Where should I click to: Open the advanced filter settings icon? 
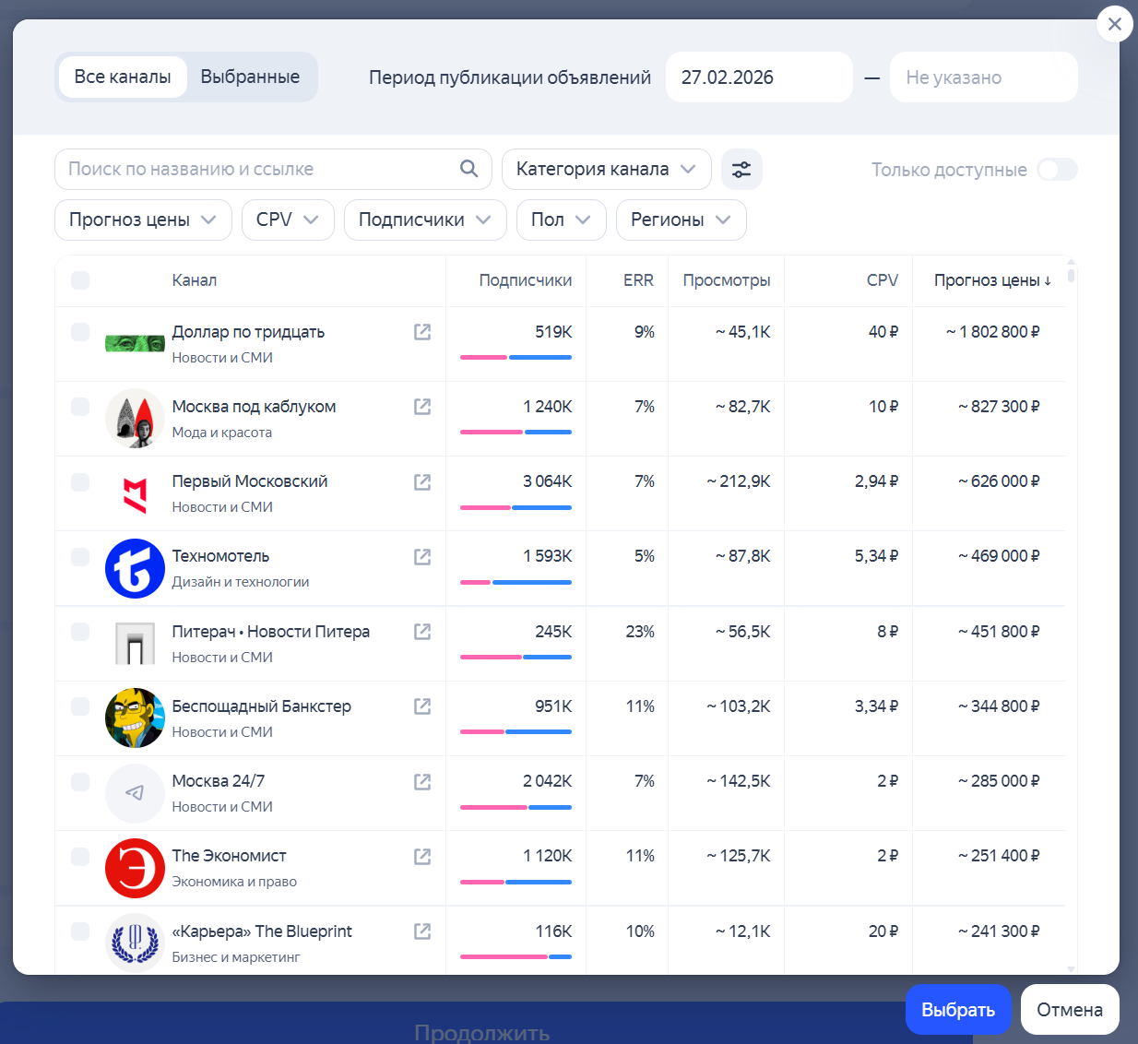point(741,170)
